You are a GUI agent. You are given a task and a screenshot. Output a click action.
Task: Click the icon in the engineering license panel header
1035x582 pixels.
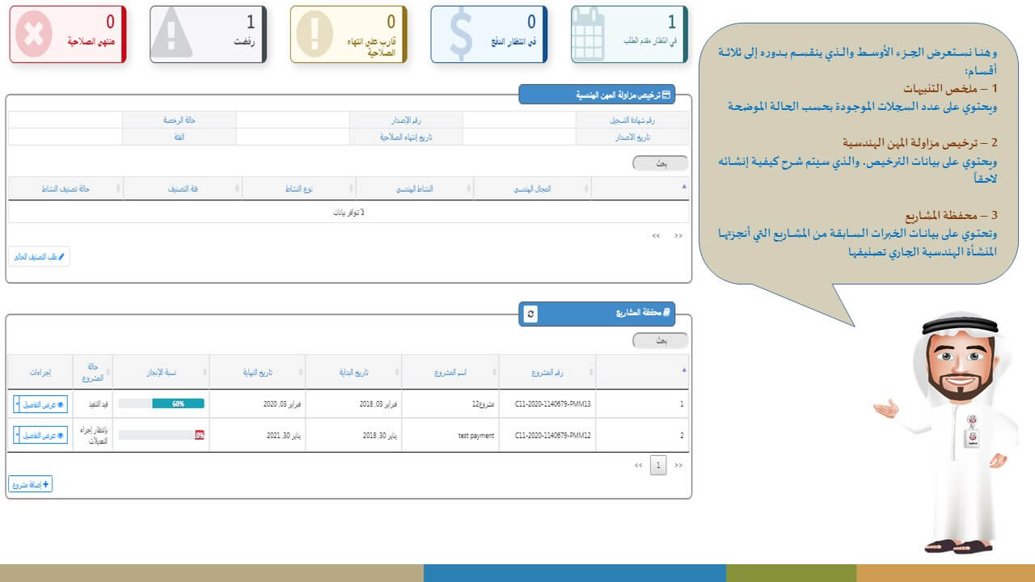[x=666, y=95]
